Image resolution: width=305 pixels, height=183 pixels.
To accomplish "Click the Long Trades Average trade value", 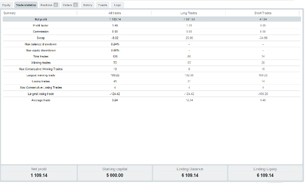I will click(189, 100).
